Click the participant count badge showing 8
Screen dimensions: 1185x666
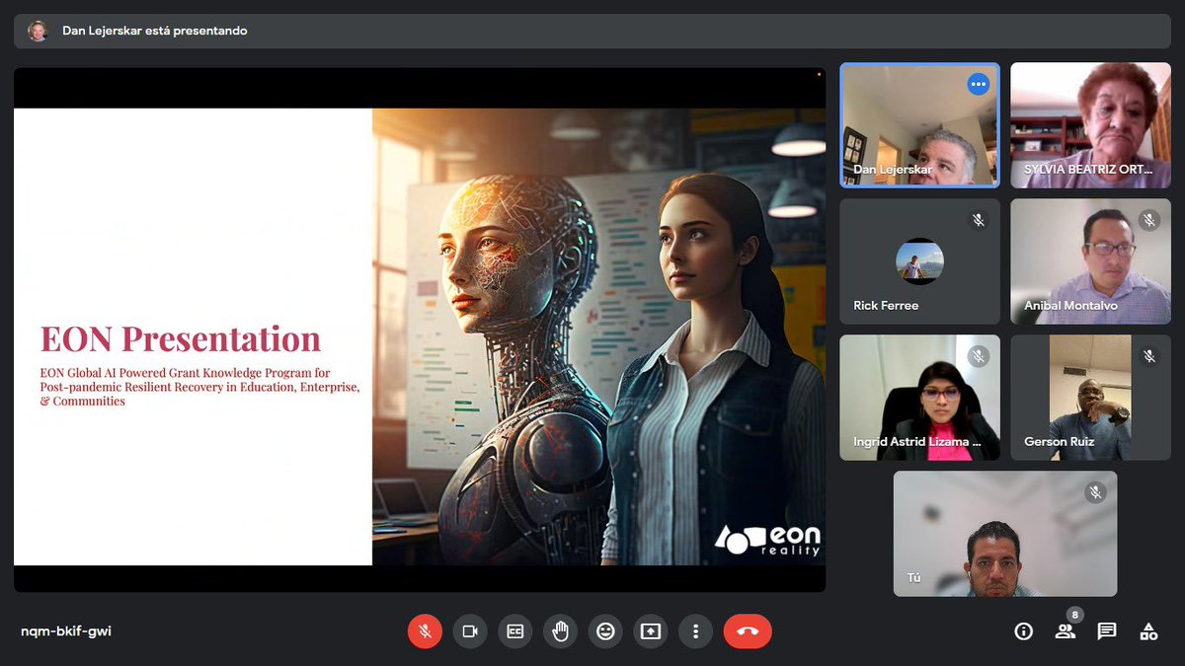[1075, 615]
